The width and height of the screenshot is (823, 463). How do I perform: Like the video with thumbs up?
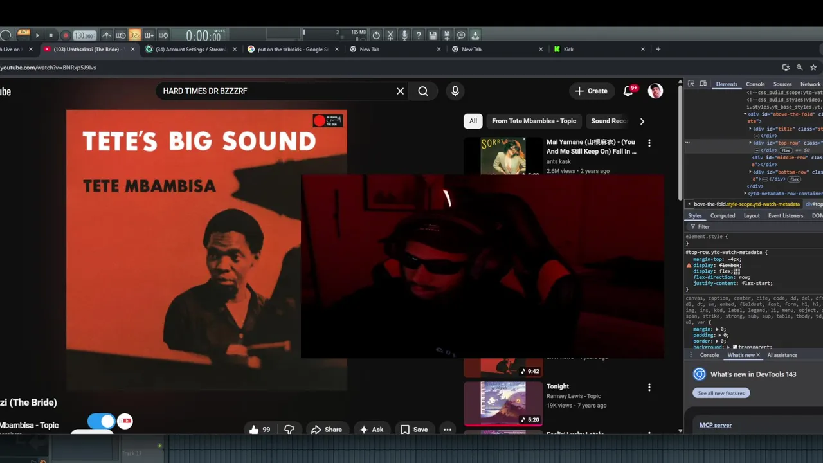pos(260,430)
